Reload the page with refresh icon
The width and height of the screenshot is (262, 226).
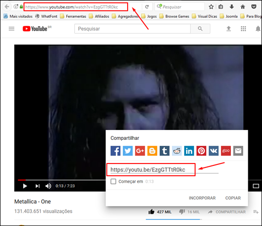tap(147, 7)
